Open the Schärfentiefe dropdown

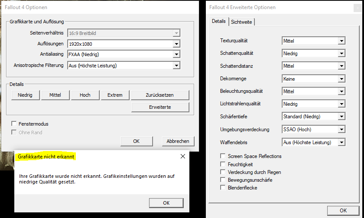pyautogui.click(x=313, y=116)
